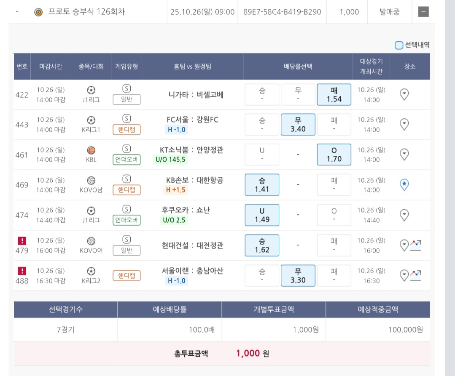Open trend chart icon for 현대건설 game
This screenshot has width=455, height=376.
tap(416, 245)
